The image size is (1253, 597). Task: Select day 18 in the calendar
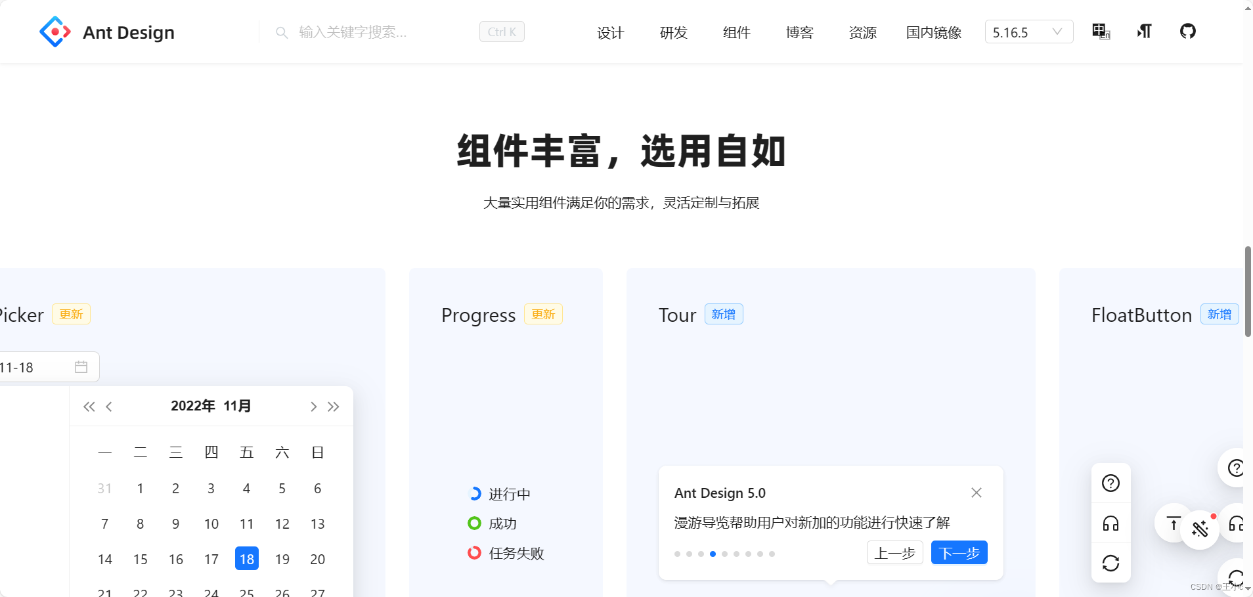click(x=247, y=559)
